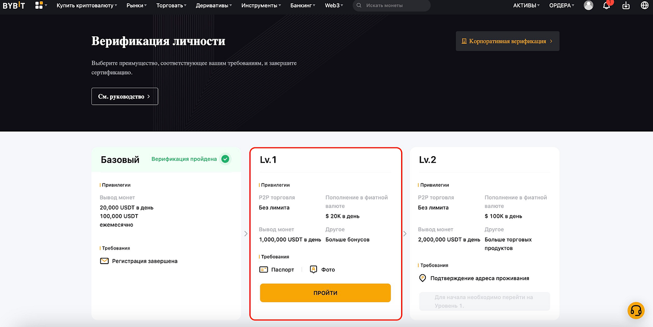Click the Lv.1 card title
The image size is (653, 327).
(268, 160)
